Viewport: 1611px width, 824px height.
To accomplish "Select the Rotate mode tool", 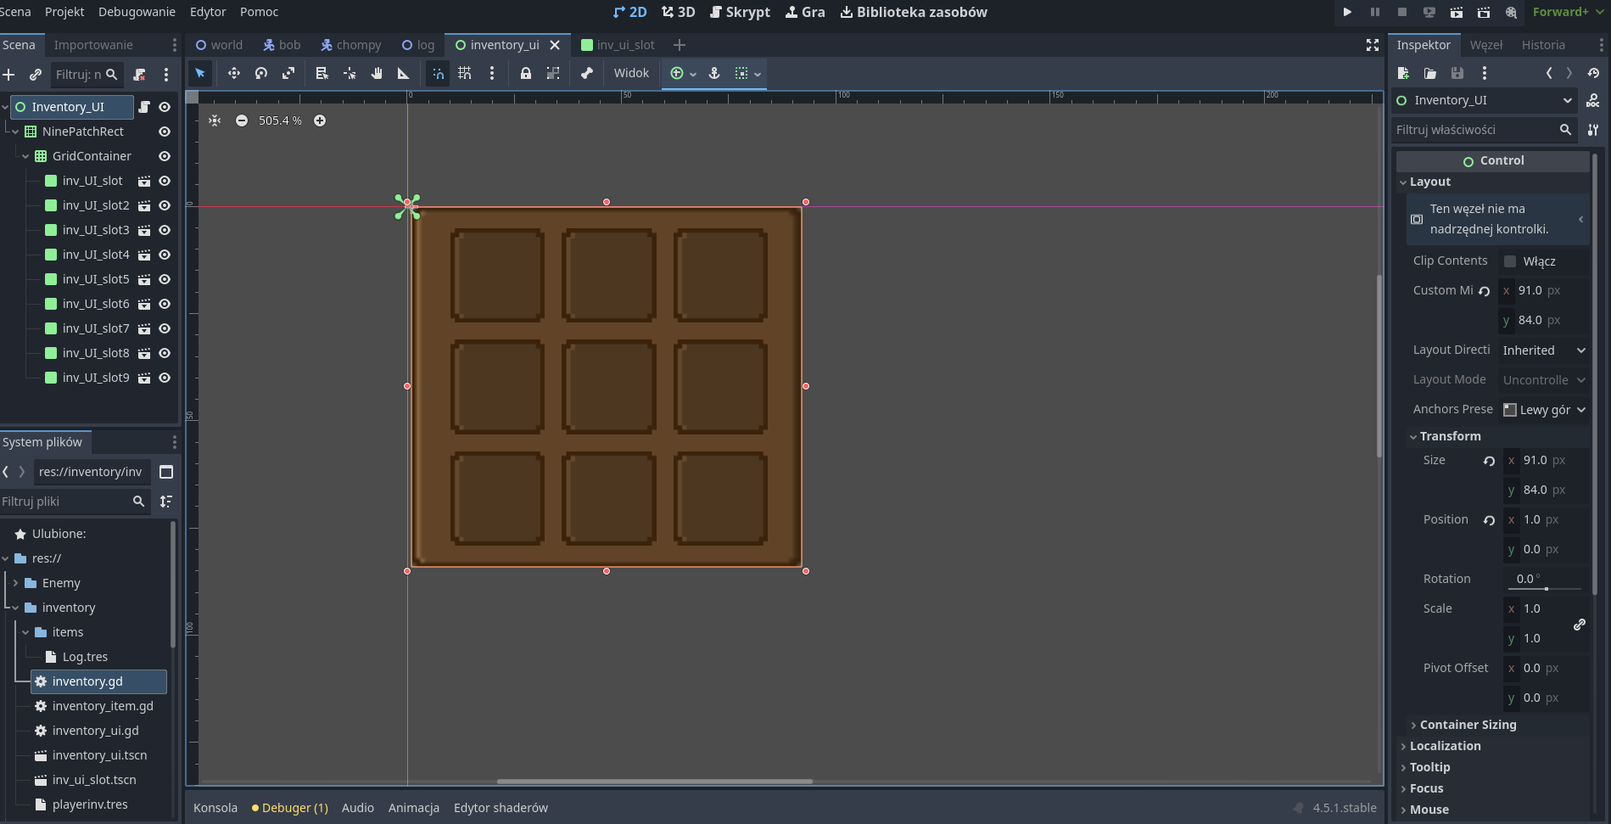I will tap(261, 74).
